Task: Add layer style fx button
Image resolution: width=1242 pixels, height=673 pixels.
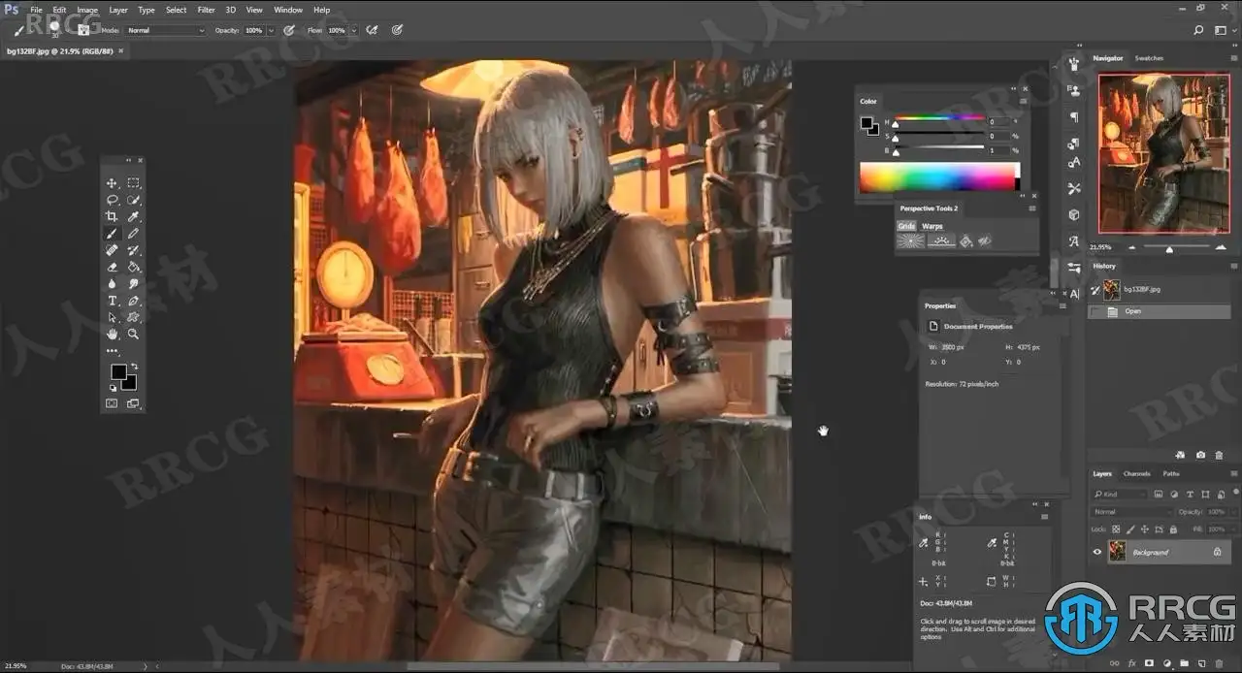Action: (x=1131, y=664)
